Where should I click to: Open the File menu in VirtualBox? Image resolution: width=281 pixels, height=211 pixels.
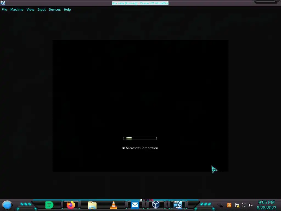(4, 10)
